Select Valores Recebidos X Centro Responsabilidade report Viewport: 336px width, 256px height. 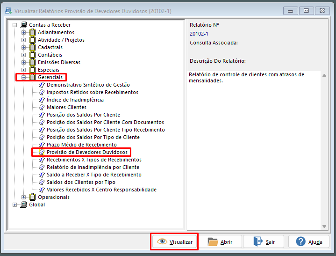click(x=101, y=190)
